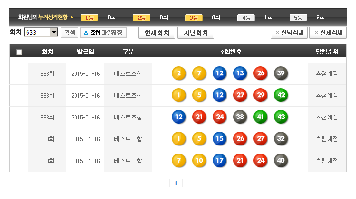356x199 pixels.
Task: Switch to 지난회차 tab
Action: 195,33
